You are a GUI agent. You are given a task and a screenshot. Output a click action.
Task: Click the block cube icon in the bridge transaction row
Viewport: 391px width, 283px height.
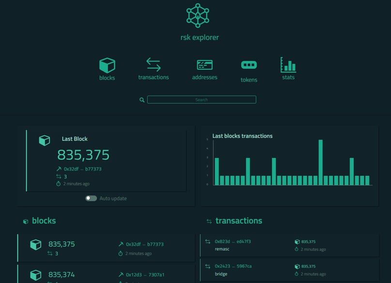pyautogui.click(x=297, y=267)
